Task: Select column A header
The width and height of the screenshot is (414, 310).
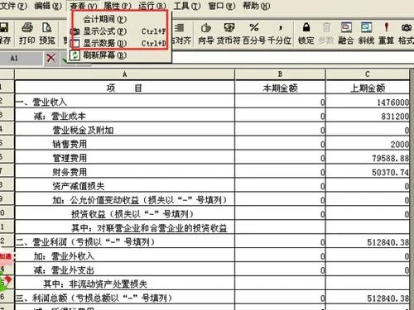Action: [x=125, y=74]
